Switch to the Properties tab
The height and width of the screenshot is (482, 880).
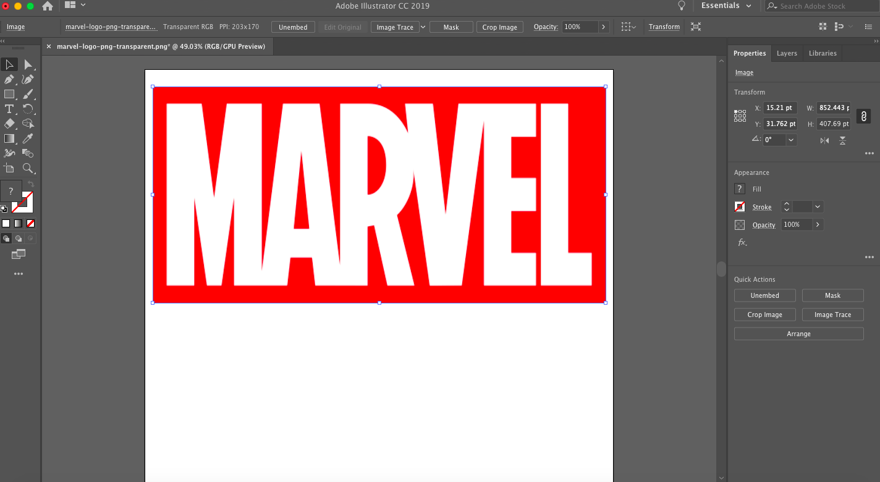tap(750, 53)
